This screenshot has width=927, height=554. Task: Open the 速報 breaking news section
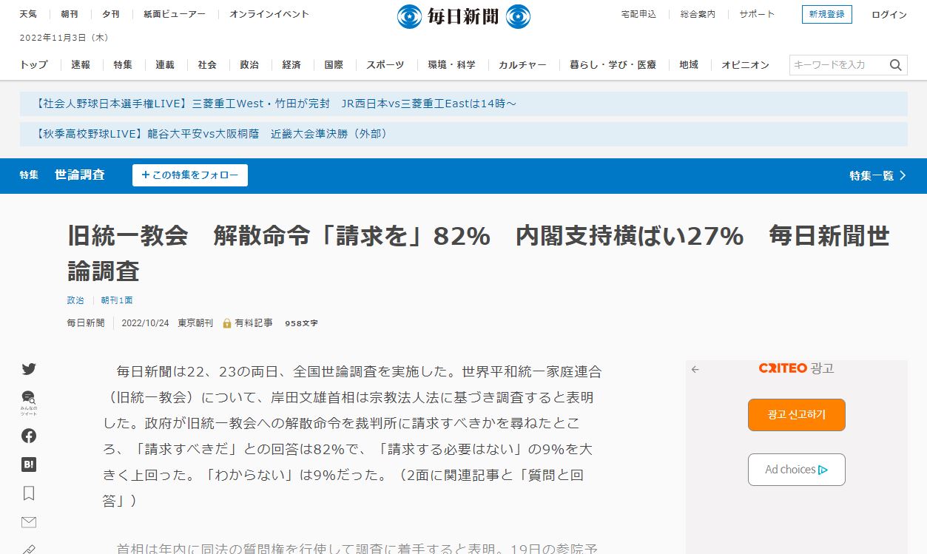coord(81,65)
